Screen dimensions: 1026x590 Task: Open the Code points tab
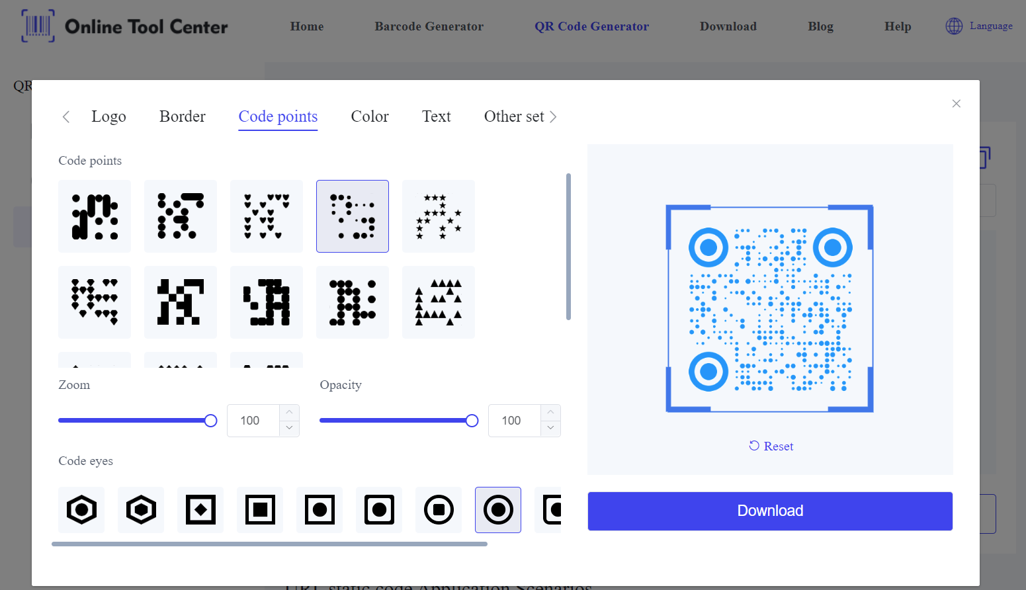pyautogui.click(x=278, y=116)
